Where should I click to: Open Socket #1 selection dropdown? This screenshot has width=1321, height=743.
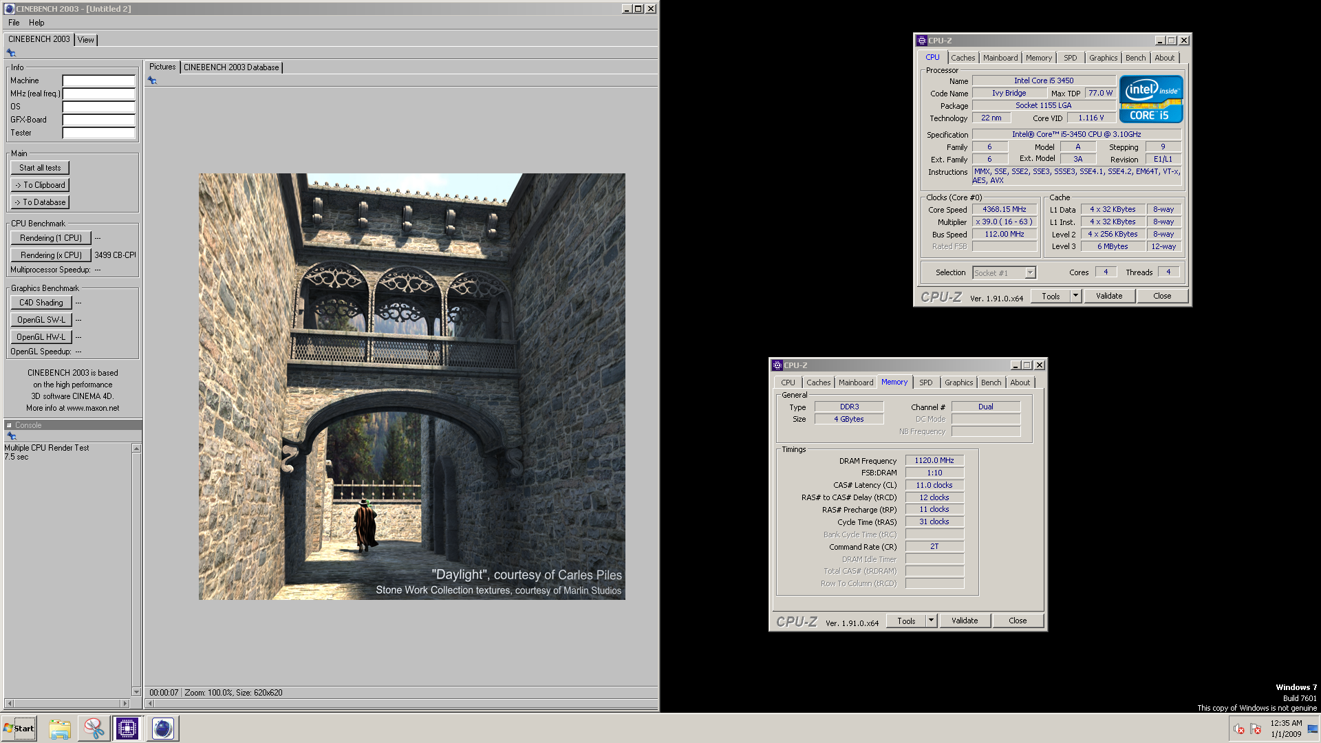coord(1030,273)
